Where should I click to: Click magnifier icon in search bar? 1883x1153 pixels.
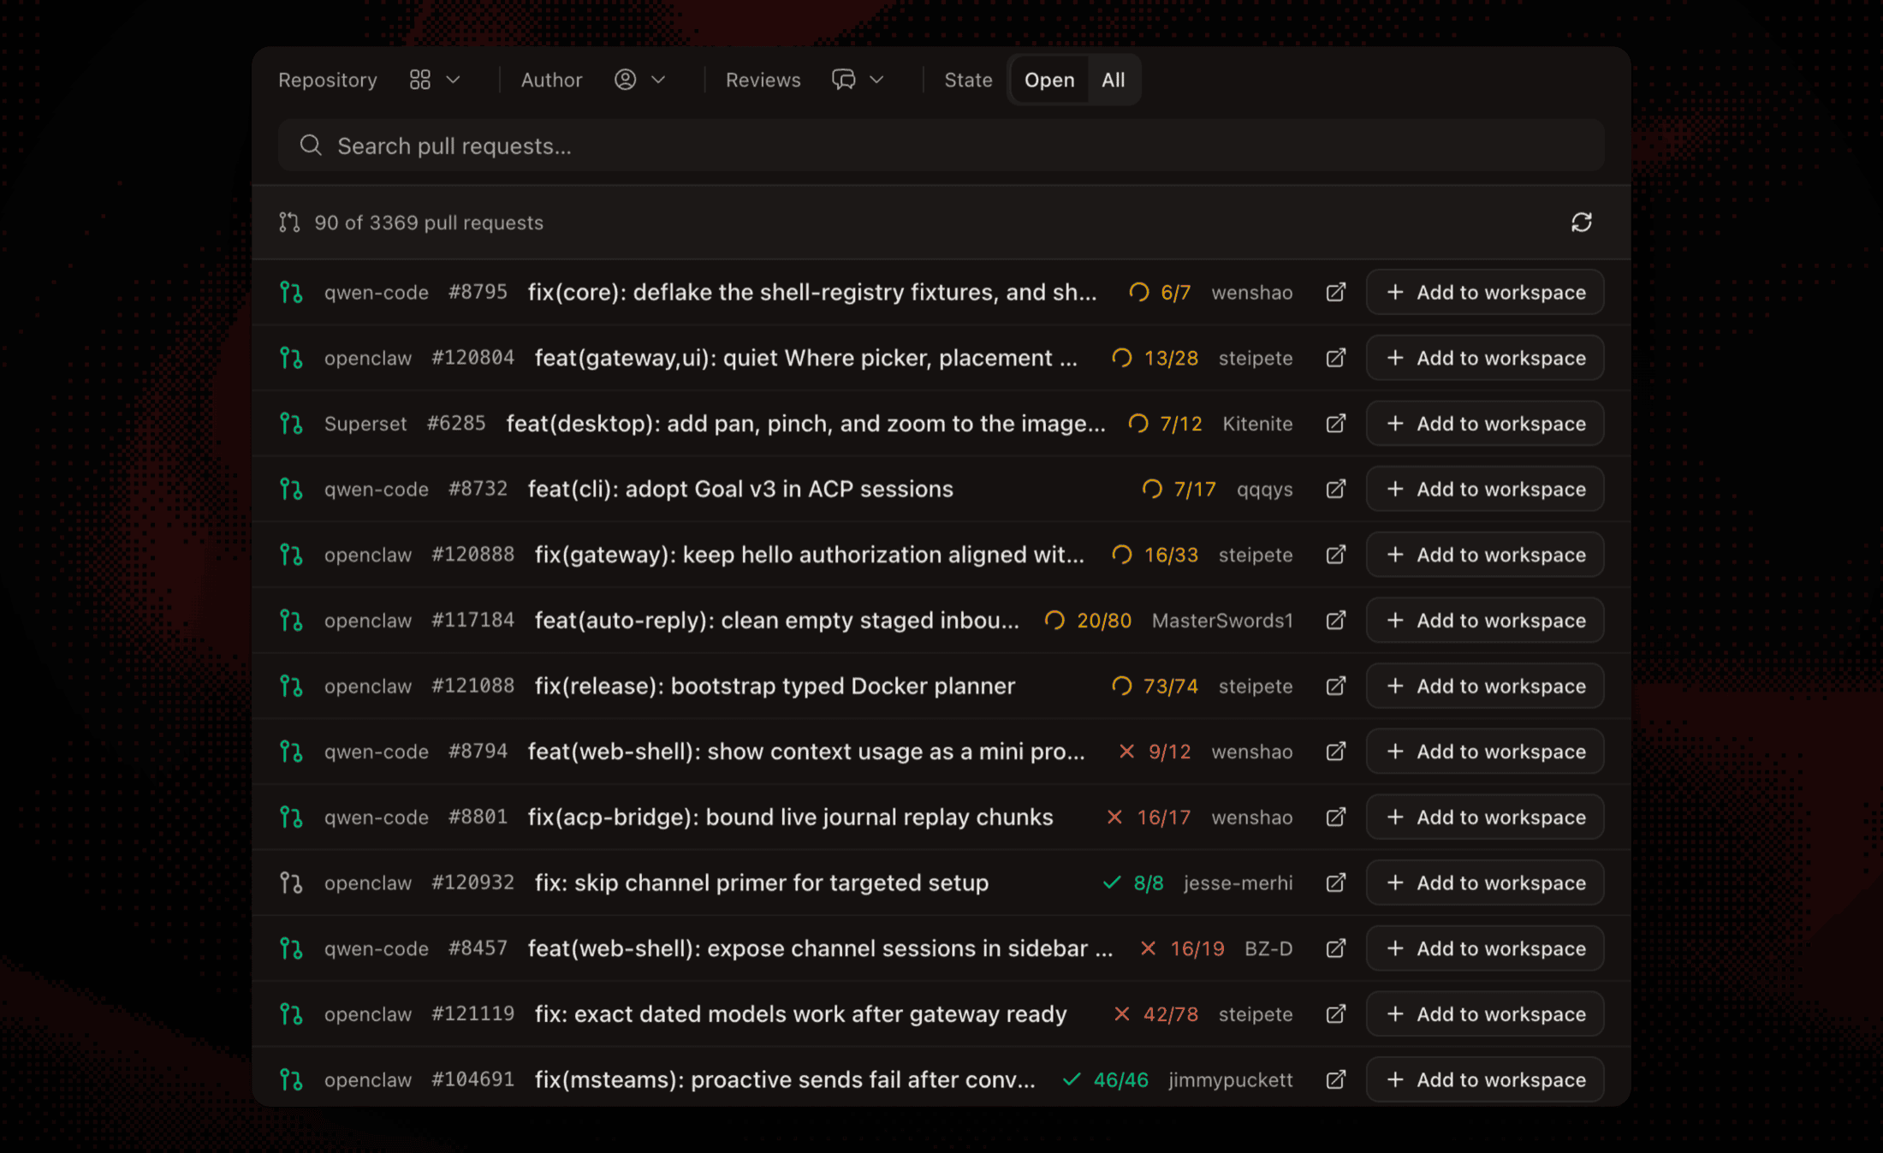(311, 146)
